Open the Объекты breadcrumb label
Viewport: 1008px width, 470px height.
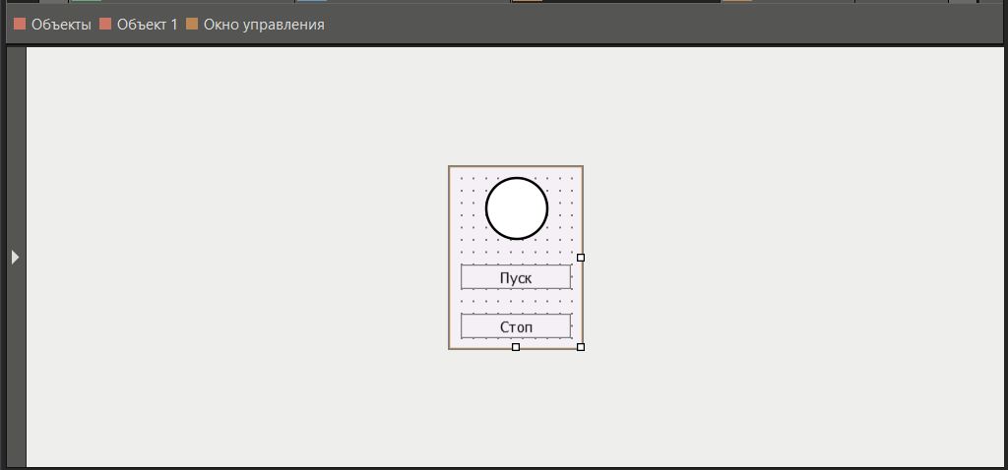[x=61, y=25]
